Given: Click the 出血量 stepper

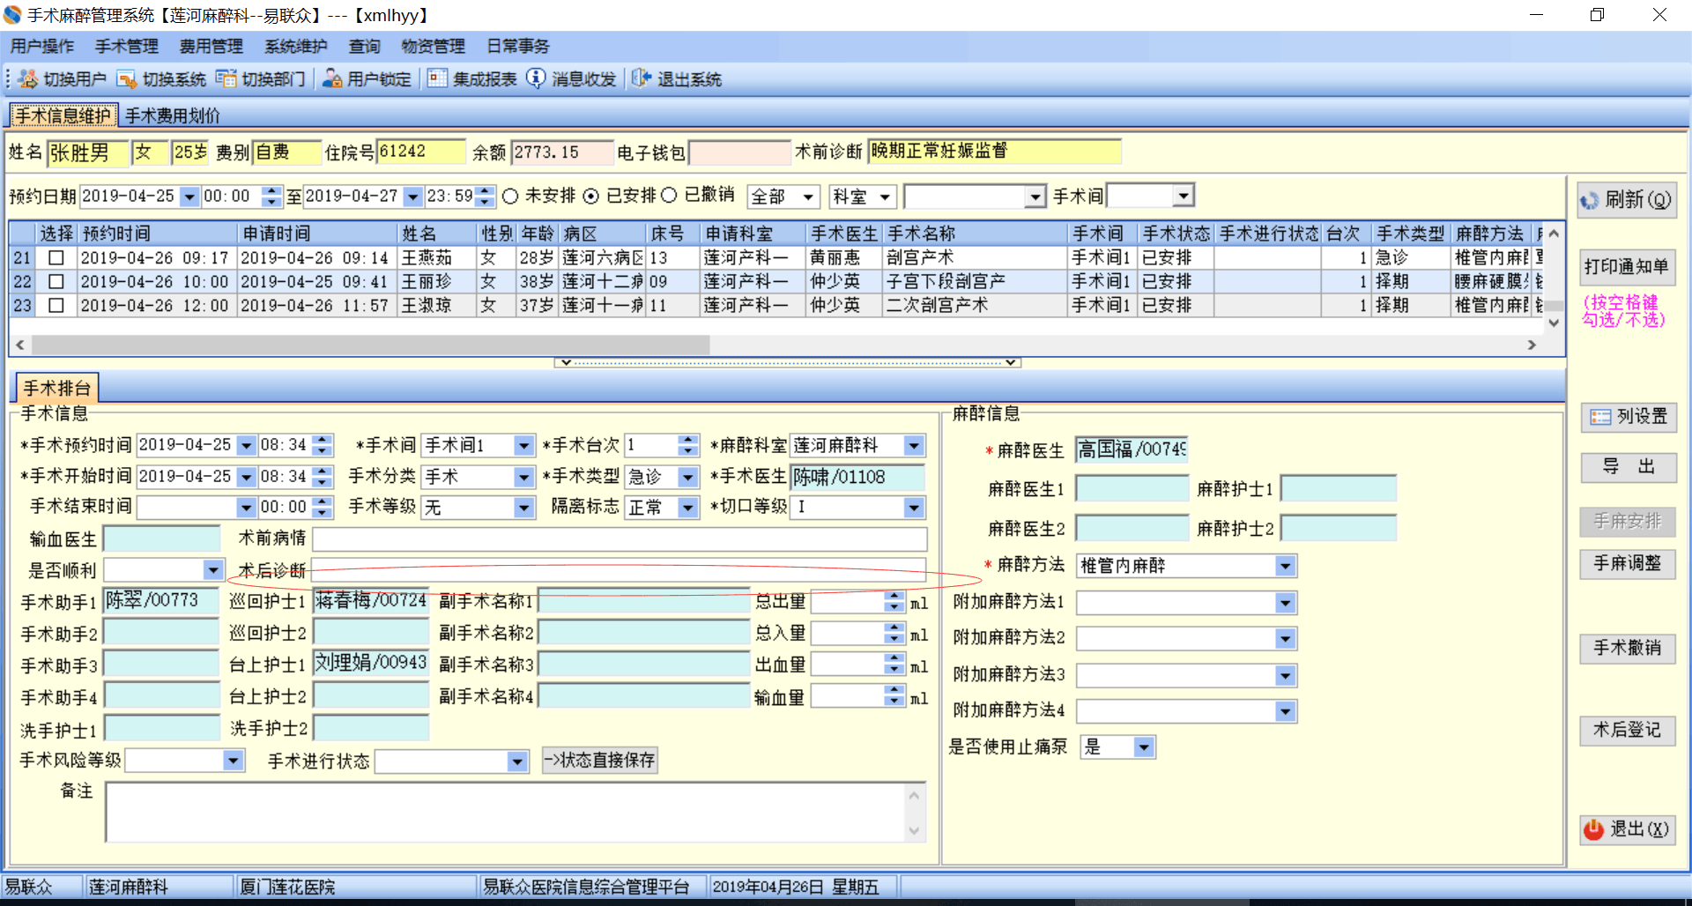Looking at the screenshot, I should pos(894,665).
